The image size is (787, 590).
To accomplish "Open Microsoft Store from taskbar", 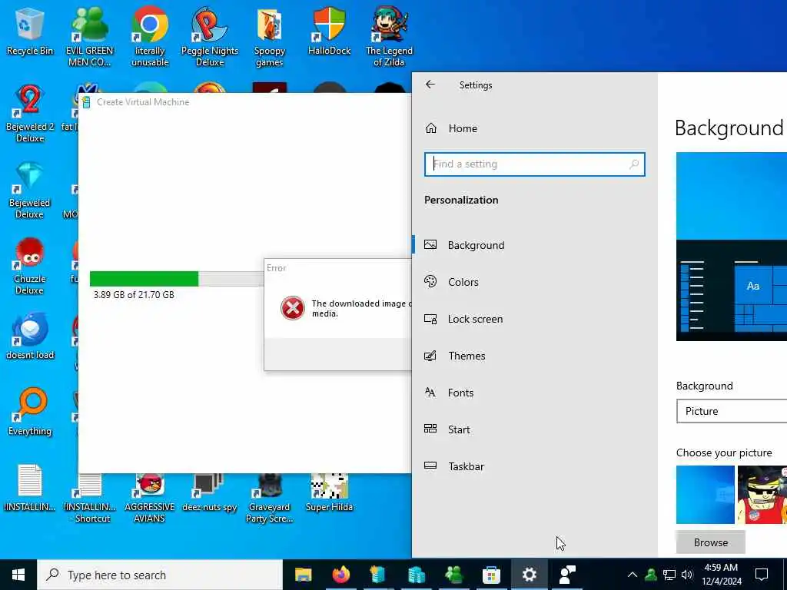I will pyautogui.click(x=491, y=575).
